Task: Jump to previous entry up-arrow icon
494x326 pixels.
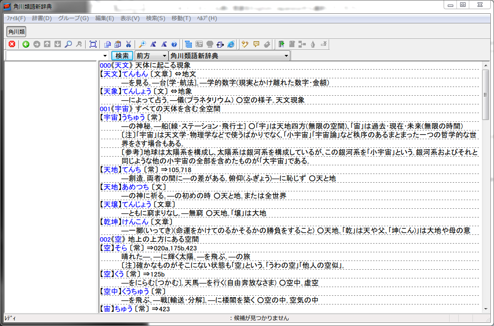Action: (47, 44)
